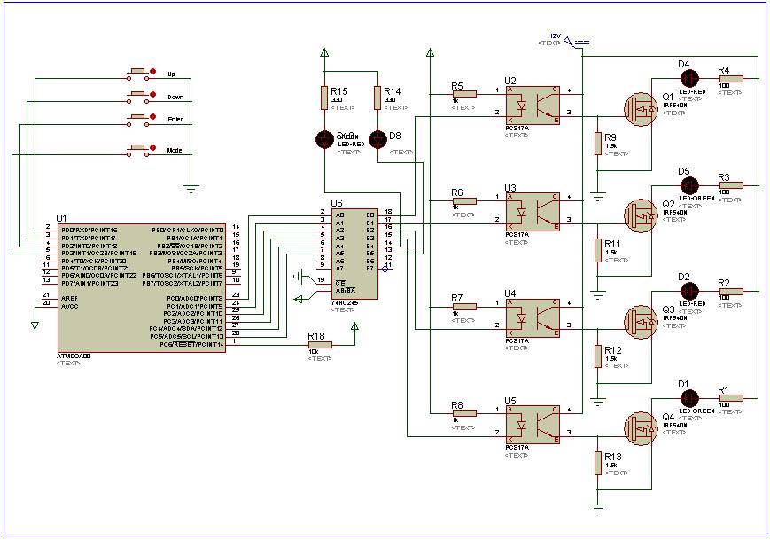Screen dimensions: 770x540
Task: Click the LED-RED label under D4
Action: (692, 92)
